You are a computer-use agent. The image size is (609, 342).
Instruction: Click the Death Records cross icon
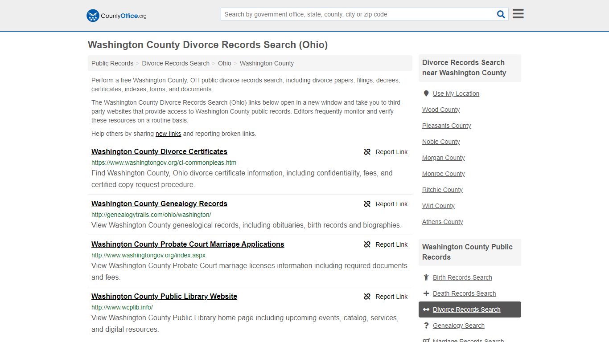pos(426,293)
